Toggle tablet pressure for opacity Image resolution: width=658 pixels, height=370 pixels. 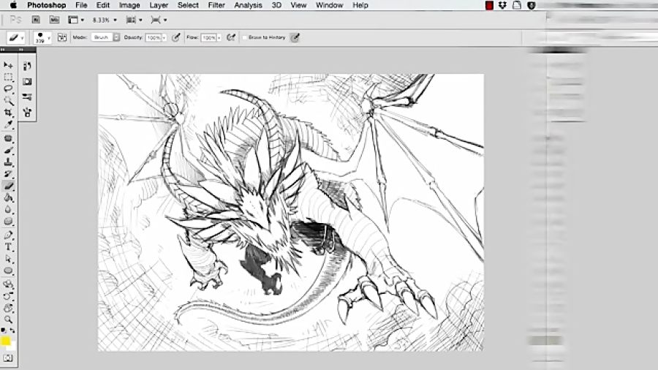click(x=175, y=37)
